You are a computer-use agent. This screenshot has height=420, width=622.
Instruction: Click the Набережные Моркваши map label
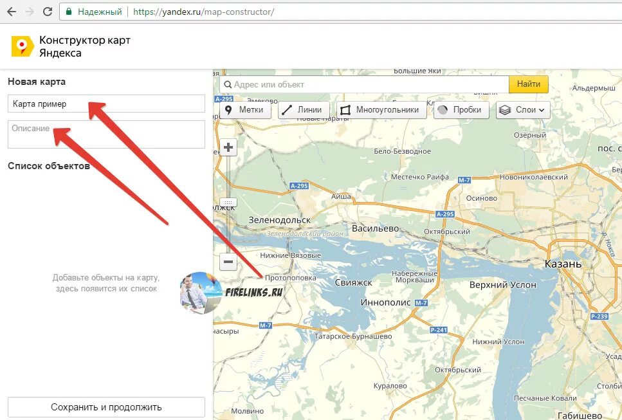(414, 277)
